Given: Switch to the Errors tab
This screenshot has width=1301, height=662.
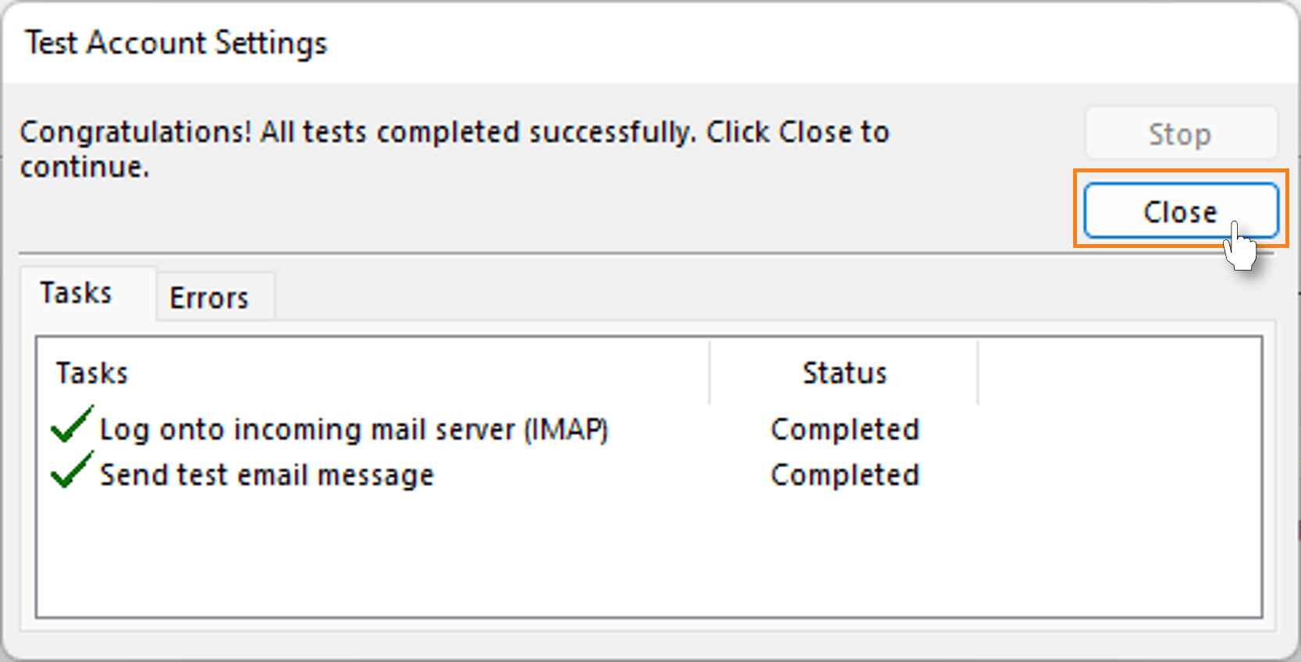Looking at the screenshot, I should (207, 296).
